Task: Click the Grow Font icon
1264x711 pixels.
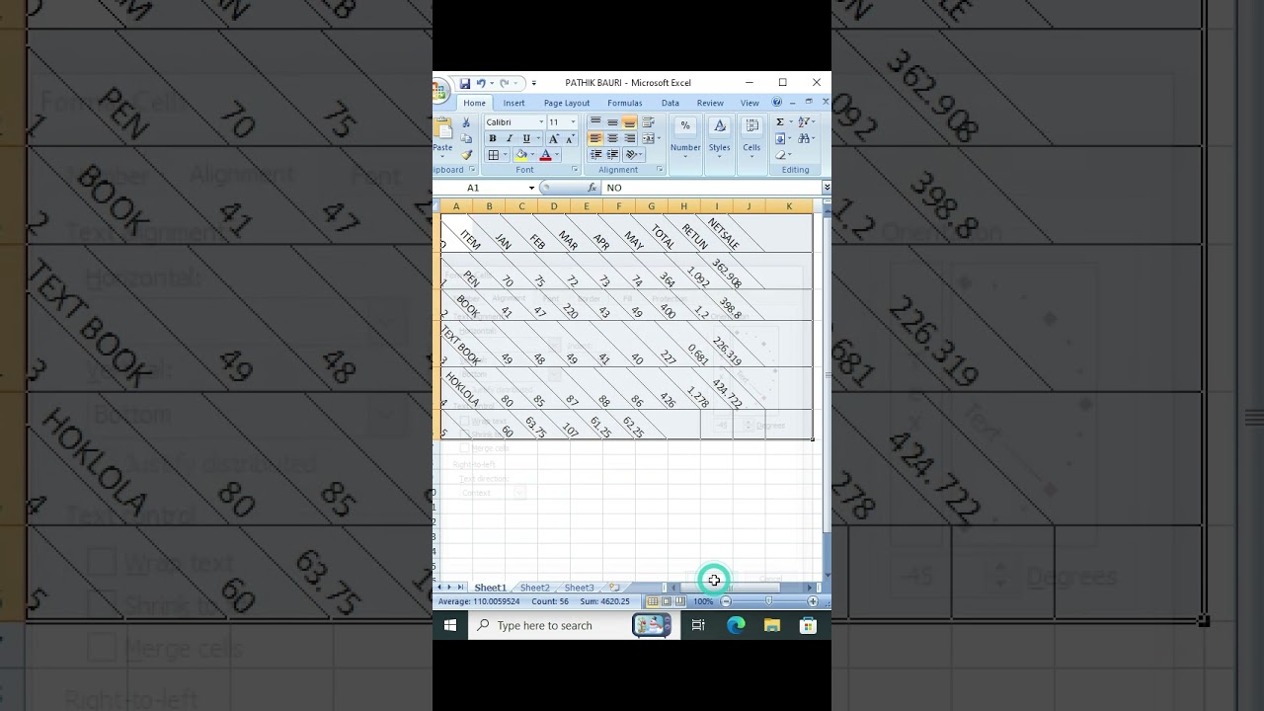Action: [554, 139]
